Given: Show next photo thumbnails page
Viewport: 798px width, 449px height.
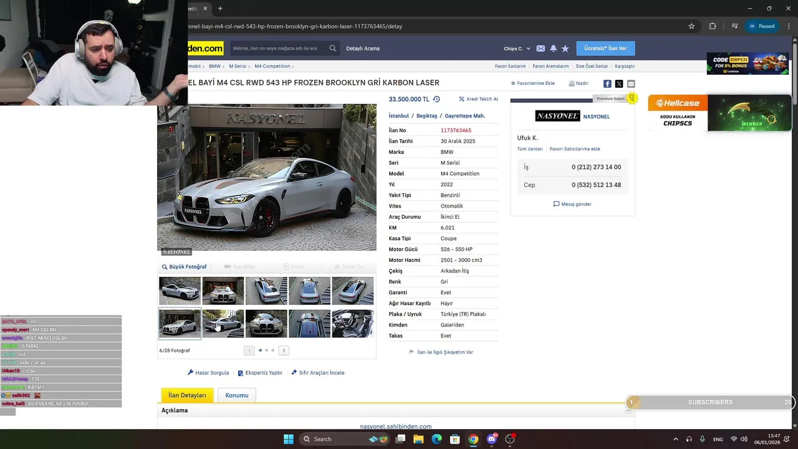Looking at the screenshot, I should coord(284,350).
